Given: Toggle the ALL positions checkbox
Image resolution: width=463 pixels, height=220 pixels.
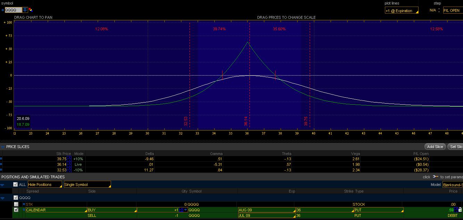Looking at the screenshot, I should pos(15,185).
